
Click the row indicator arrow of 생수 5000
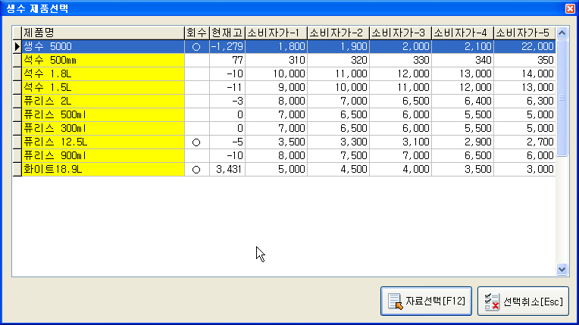[17, 46]
